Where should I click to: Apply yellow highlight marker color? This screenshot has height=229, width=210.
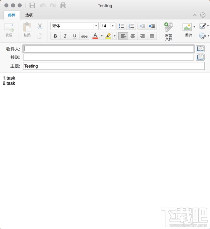[108, 36]
